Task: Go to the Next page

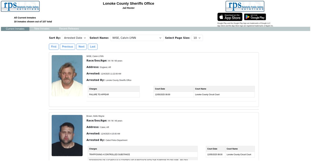Action: coord(81,47)
